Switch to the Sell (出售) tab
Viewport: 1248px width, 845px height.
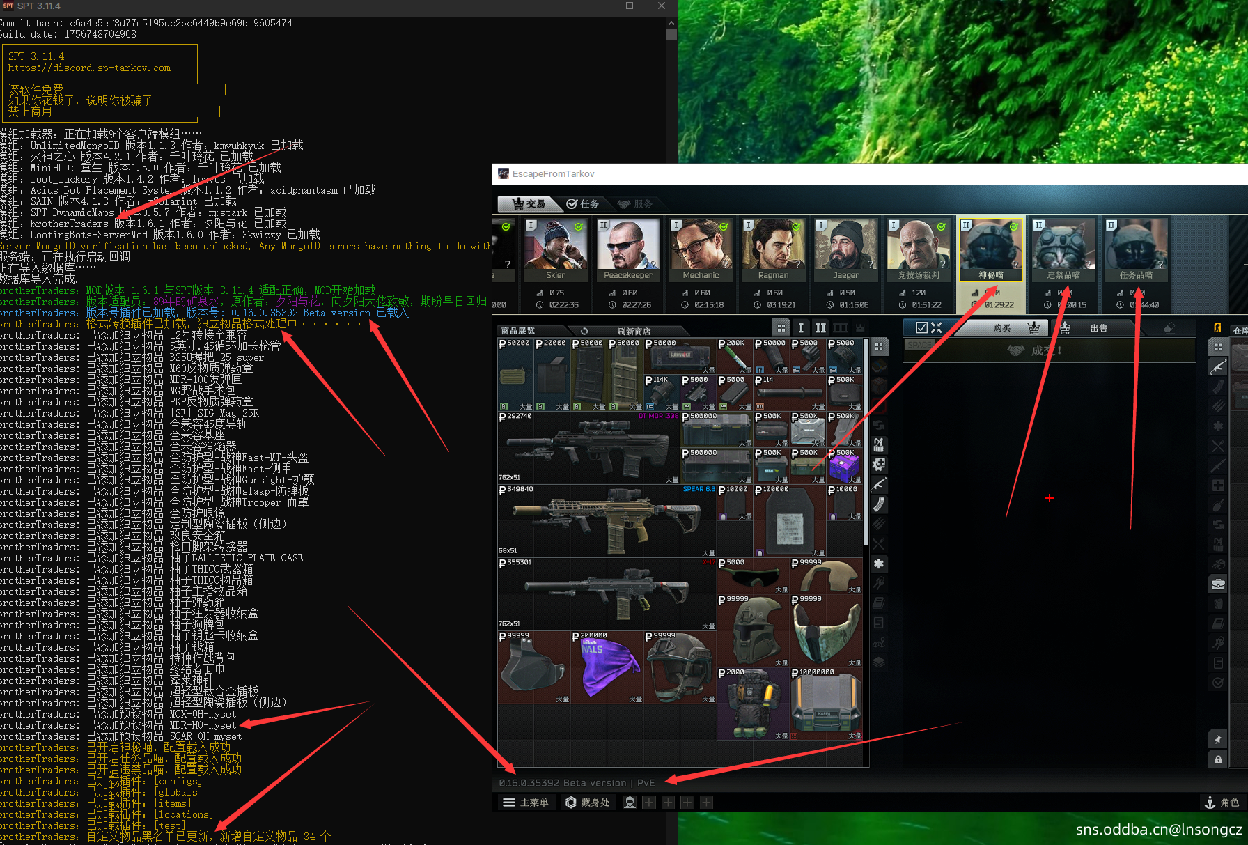pos(1098,328)
